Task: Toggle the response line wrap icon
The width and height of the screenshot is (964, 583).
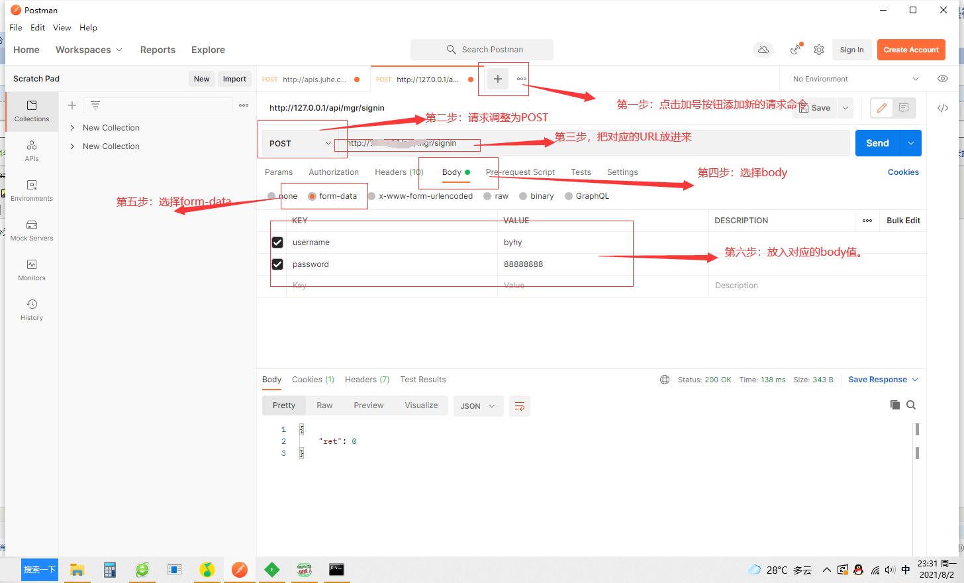Action: (x=520, y=406)
